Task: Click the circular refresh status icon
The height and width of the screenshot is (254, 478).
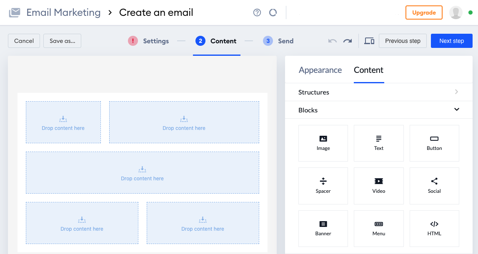Action: point(273,12)
